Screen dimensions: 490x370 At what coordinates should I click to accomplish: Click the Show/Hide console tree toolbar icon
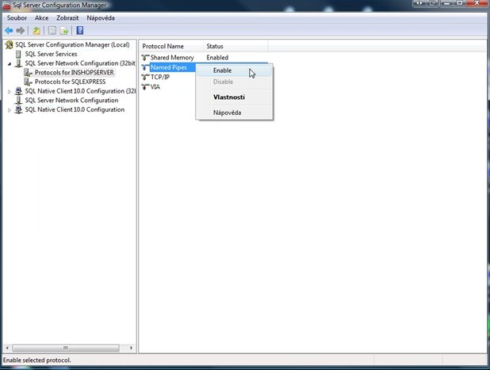pyautogui.click(x=52, y=31)
